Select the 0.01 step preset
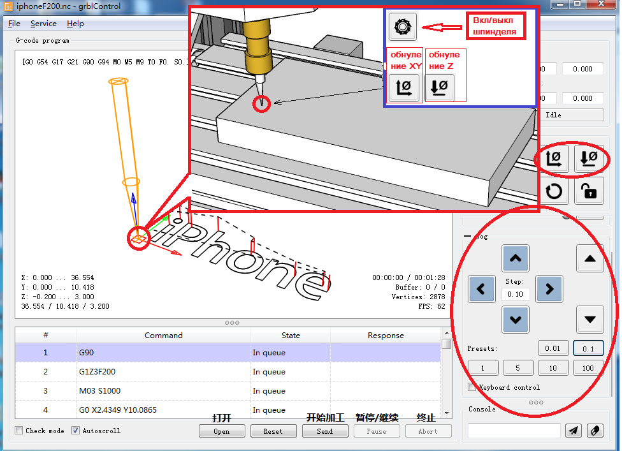 click(x=553, y=348)
